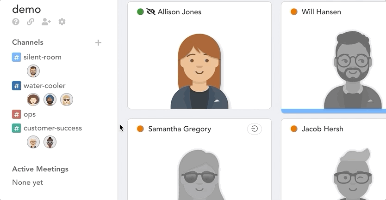Image resolution: width=386 pixels, height=200 pixels.
Task: Open Allison Jones's card
Action: [199, 55]
